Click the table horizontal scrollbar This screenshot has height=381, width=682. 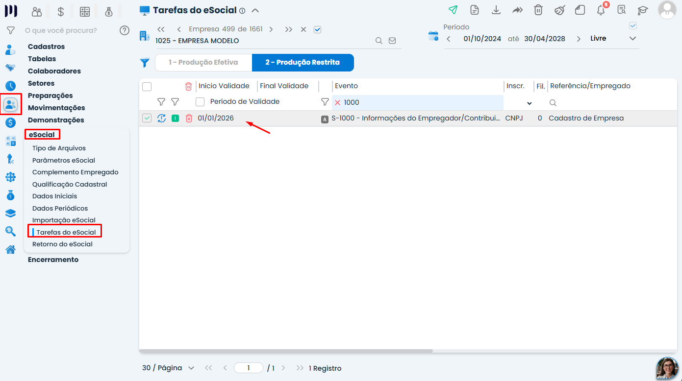click(286, 351)
